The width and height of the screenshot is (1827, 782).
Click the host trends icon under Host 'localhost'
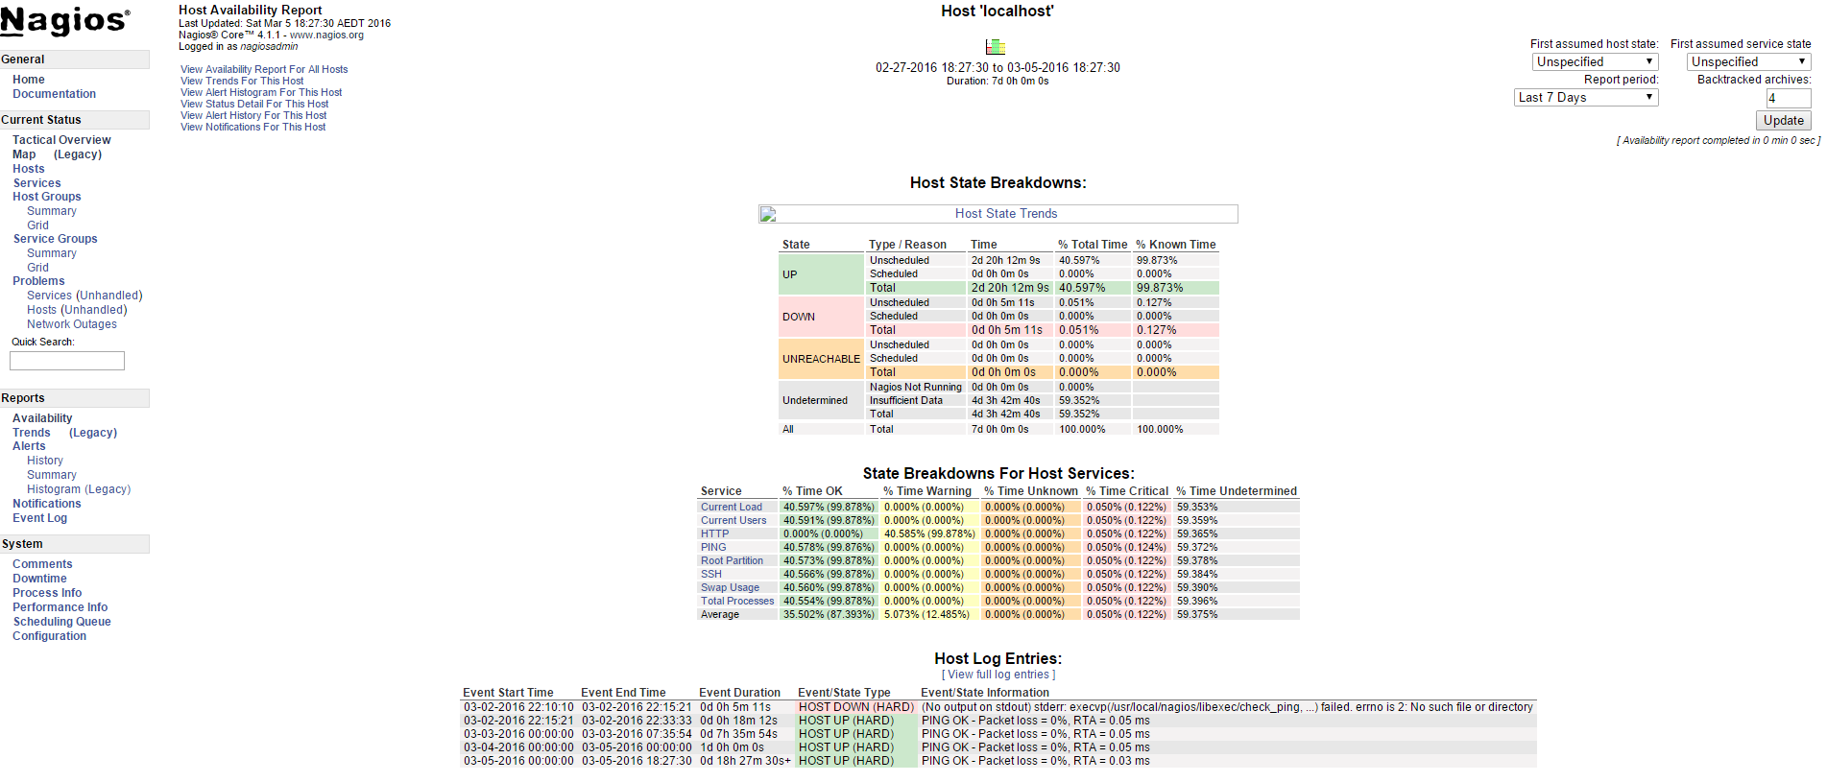[996, 47]
